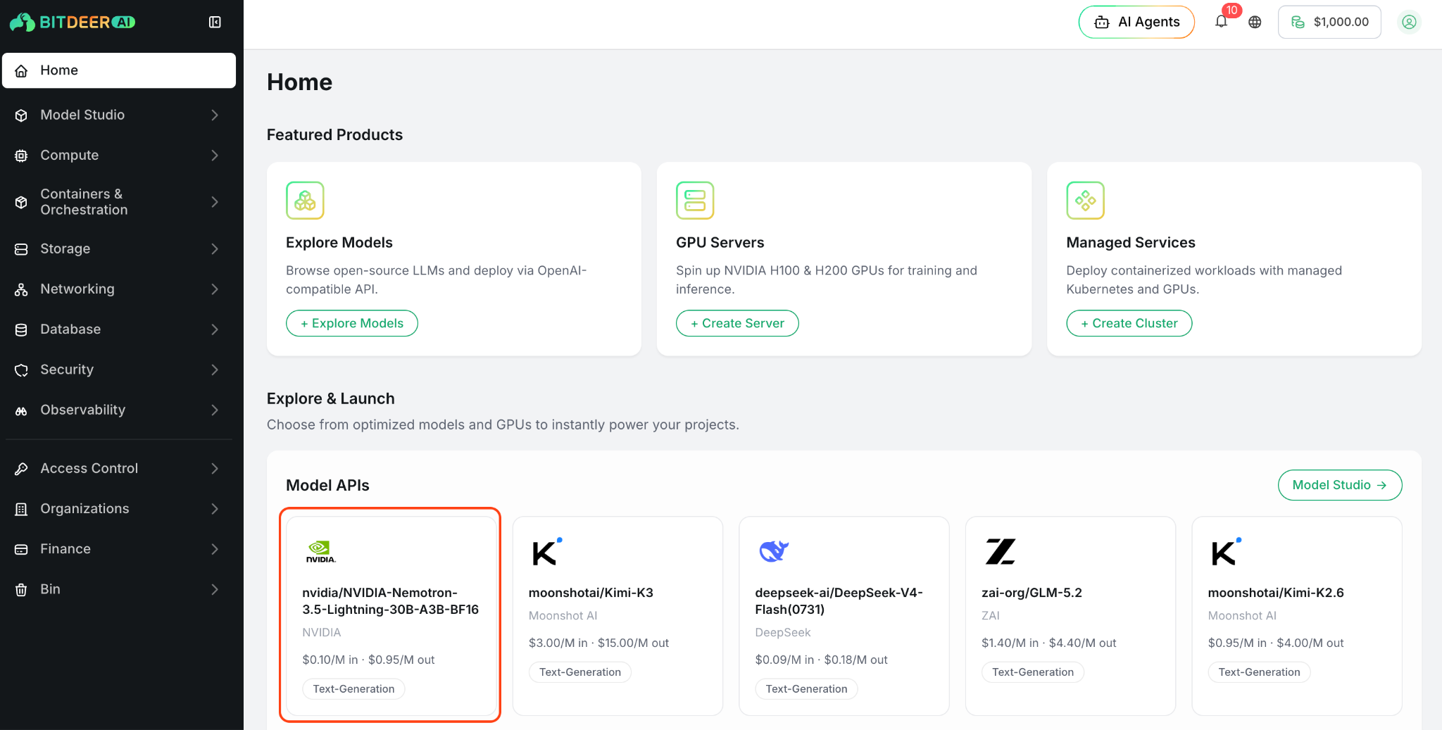This screenshot has width=1442, height=730.
Task: Open the DeepSeek-V4-Flash(0731) model card
Action: click(844, 616)
